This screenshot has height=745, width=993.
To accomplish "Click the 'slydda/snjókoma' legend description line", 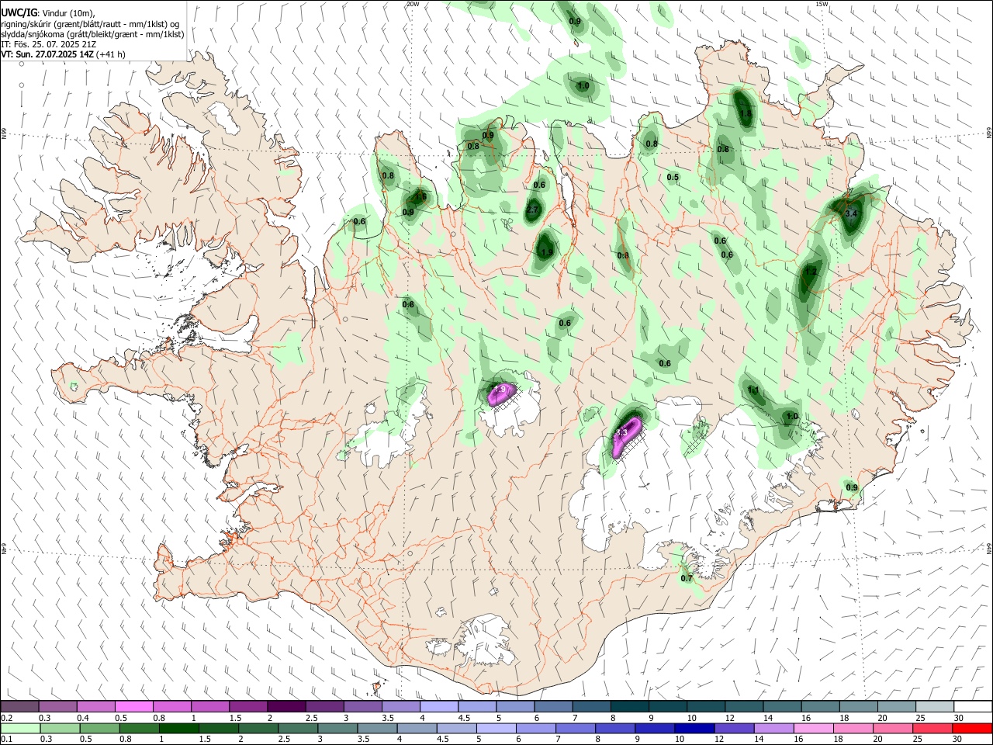I will pos(92,34).
